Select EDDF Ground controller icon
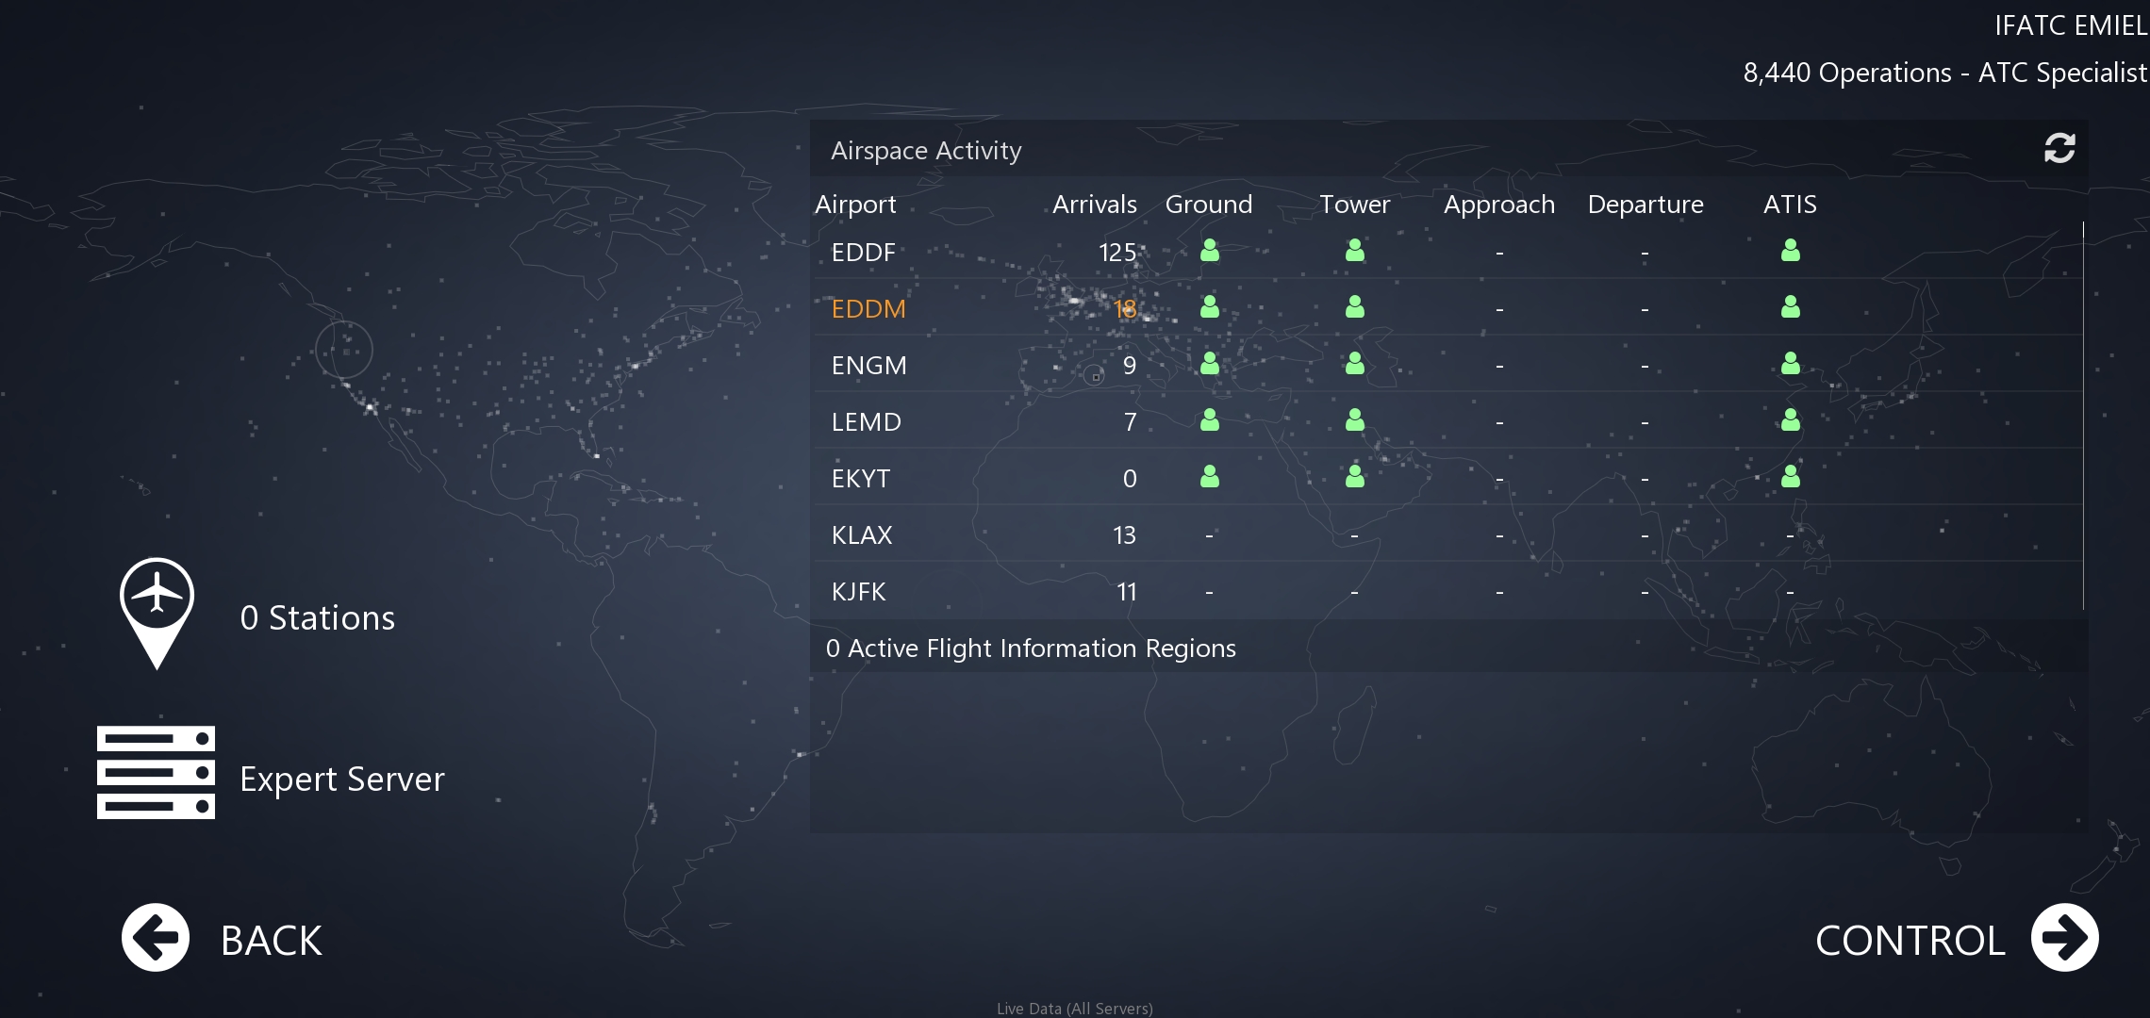Viewport: 2150px width, 1018px height. pyautogui.click(x=1209, y=251)
